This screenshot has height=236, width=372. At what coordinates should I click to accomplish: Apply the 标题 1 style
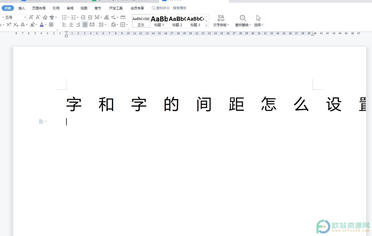(x=159, y=21)
